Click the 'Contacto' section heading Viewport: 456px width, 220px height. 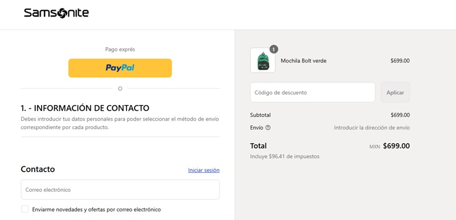tap(38, 169)
